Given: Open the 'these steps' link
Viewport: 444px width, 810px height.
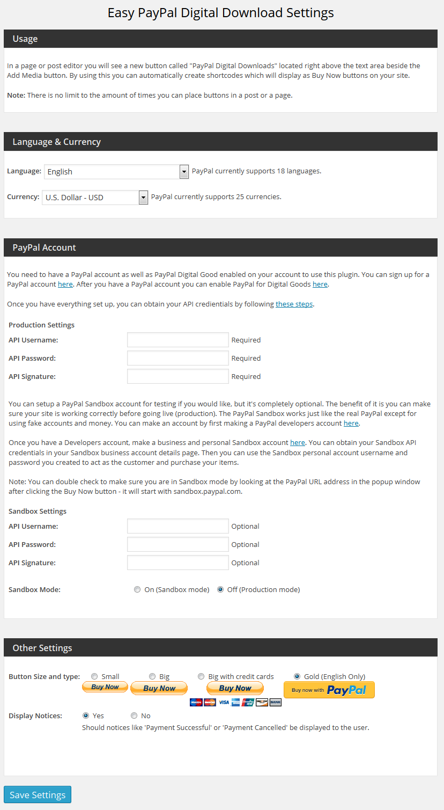Looking at the screenshot, I should 294,304.
